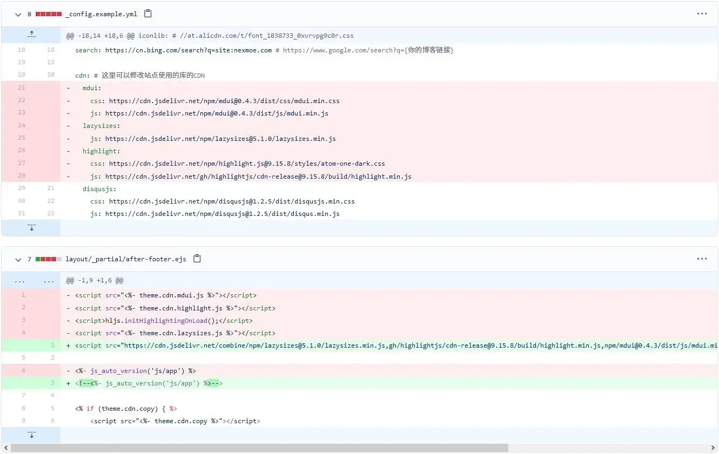
Task: Expand lines below the theme.cdn.copy script row
Action: point(31,435)
